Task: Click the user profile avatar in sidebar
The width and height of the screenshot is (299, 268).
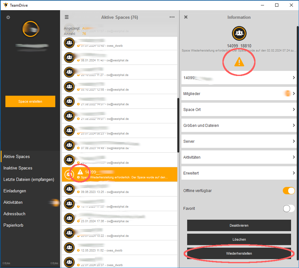Action: [31, 29]
